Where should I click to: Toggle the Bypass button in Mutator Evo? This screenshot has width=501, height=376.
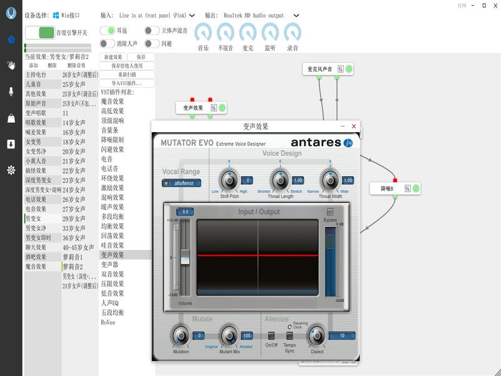coord(330,212)
